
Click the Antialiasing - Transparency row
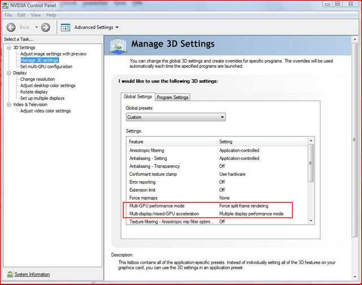click(x=217, y=166)
